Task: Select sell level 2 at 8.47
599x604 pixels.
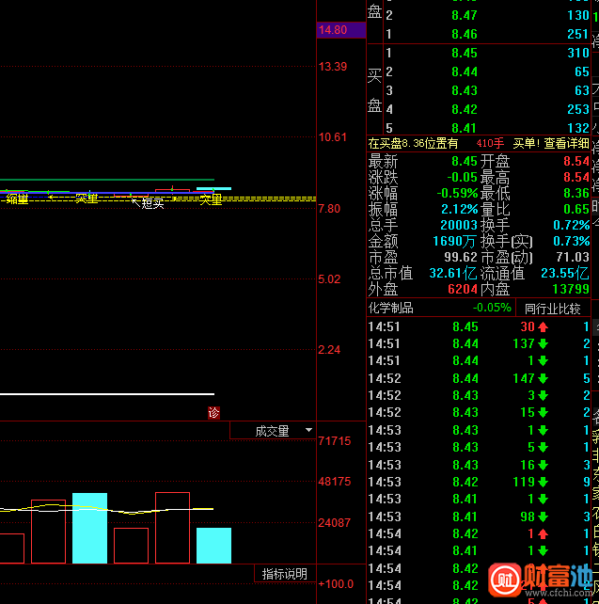Action: coord(487,15)
